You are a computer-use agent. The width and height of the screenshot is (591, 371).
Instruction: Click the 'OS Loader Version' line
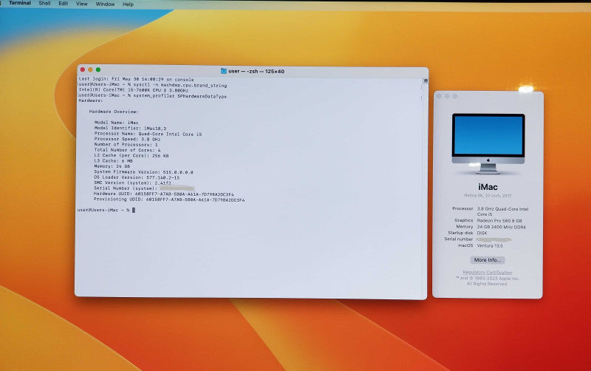click(x=137, y=177)
